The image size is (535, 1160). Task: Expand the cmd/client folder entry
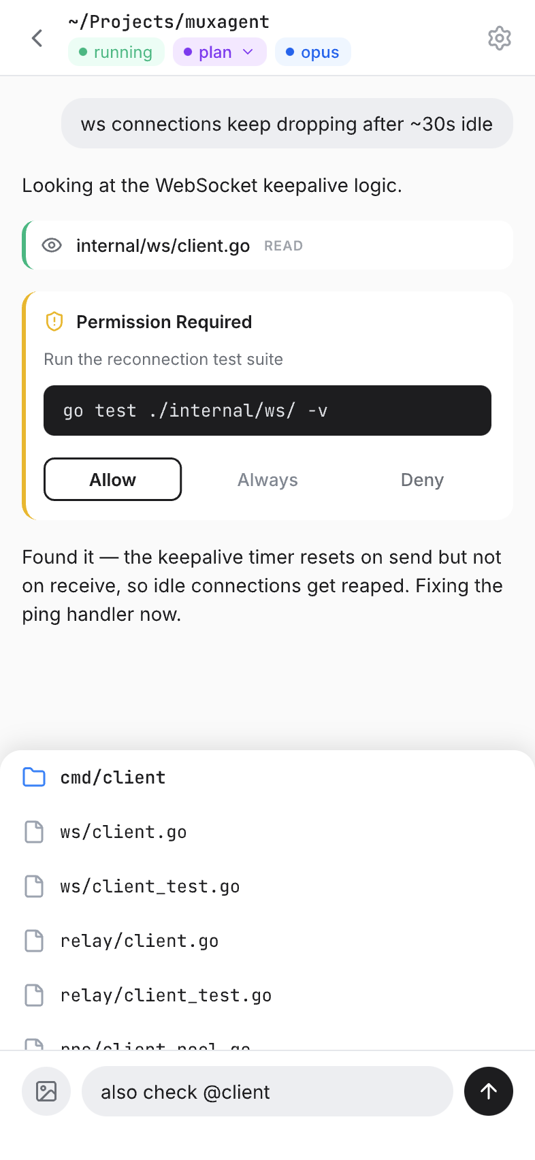(x=113, y=777)
